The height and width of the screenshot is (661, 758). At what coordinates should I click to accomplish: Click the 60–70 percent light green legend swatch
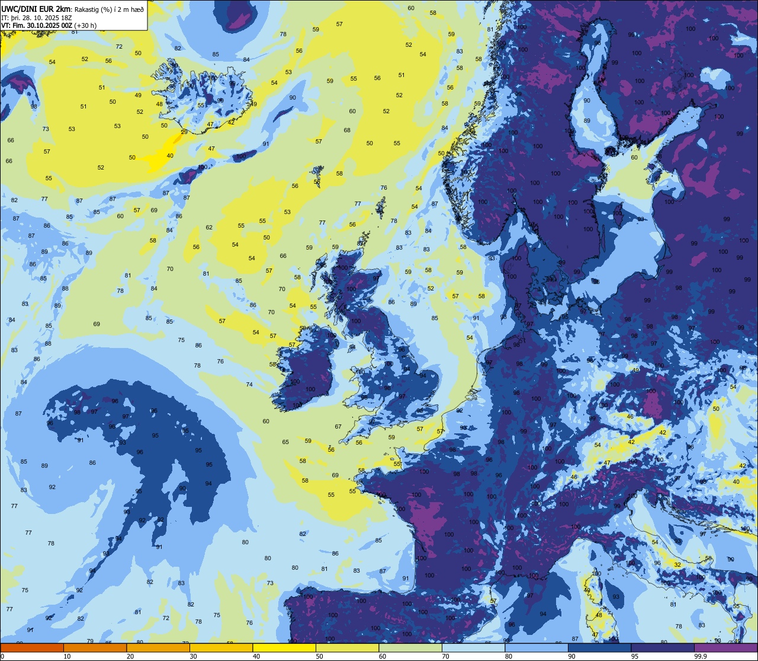coord(410,647)
